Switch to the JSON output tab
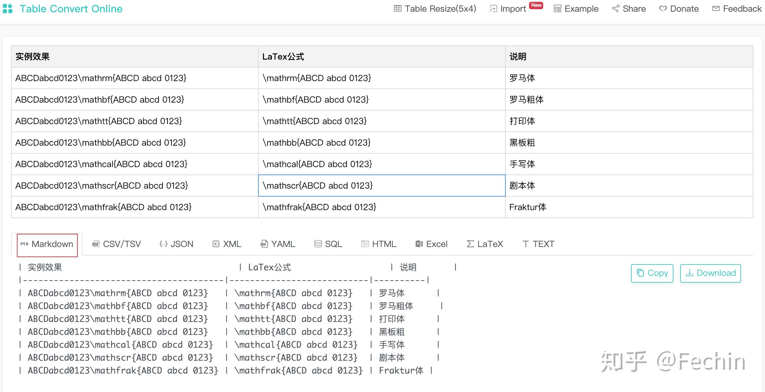This screenshot has width=765, height=392. click(x=176, y=244)
